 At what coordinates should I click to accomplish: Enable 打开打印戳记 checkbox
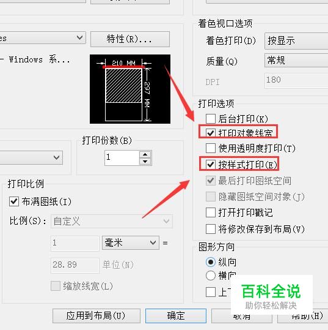[x=211, y=212]
